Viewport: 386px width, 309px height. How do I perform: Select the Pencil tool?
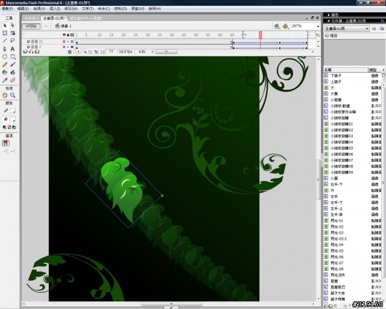(5, 64)
